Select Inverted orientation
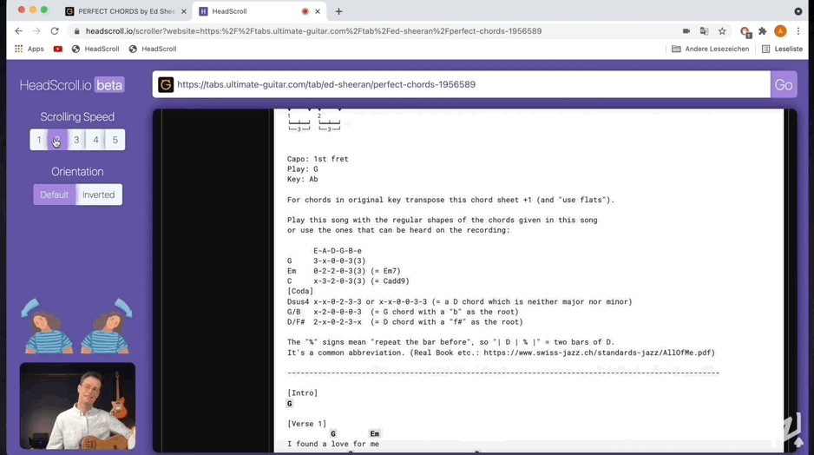 pos(99,195)
